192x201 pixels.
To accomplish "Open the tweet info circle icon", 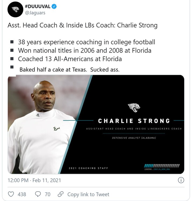I will click(x=181, y=180).
